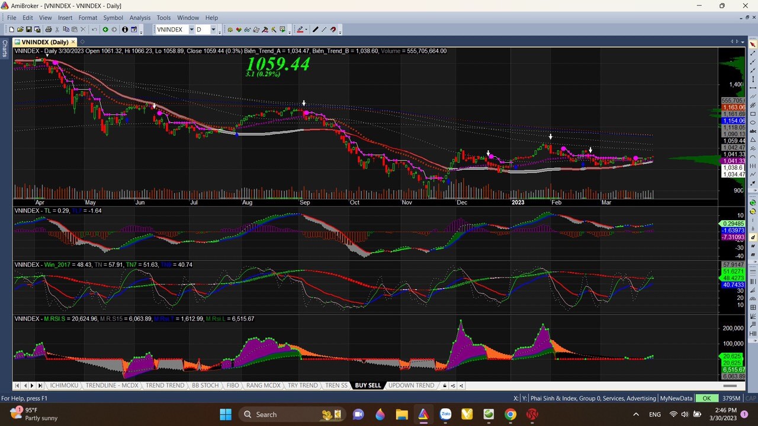Open the Symbol menu
758x426 pixels.
113,18
